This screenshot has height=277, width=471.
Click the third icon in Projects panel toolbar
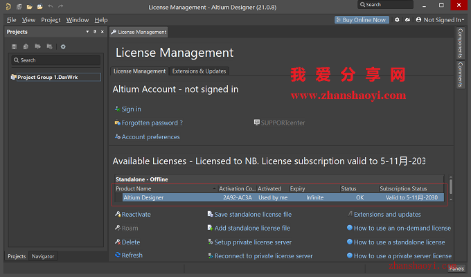click(x=37, y=46)
